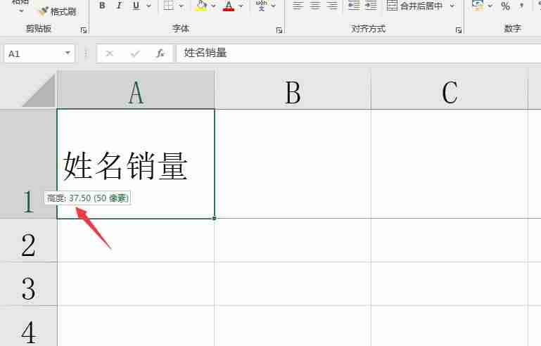This screenshot has width=541, height=346.
Task: Open the underline style dropdown arrow
Action: 149,6
